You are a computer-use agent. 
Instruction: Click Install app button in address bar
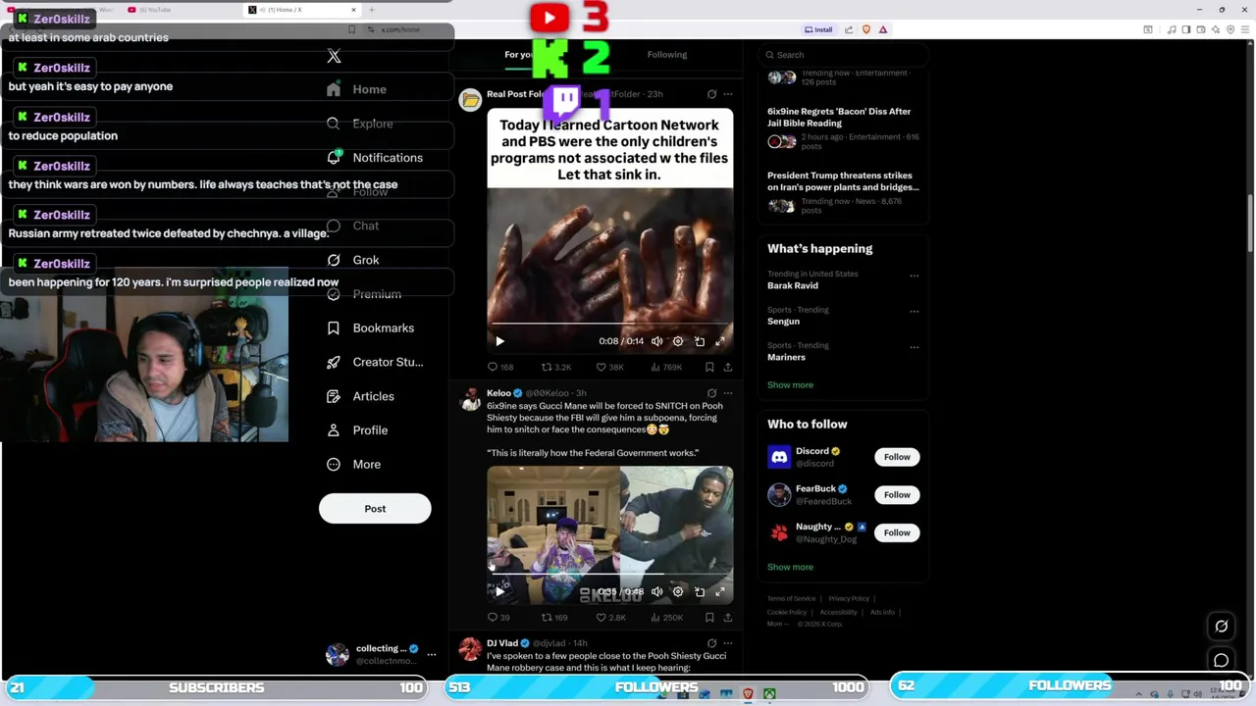tap(818, 29)
